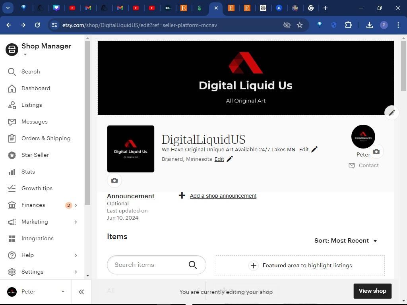407x305 pixels.
Task: Click the eye-slash tracking icon in address bar
Action: tap(287, 25)
